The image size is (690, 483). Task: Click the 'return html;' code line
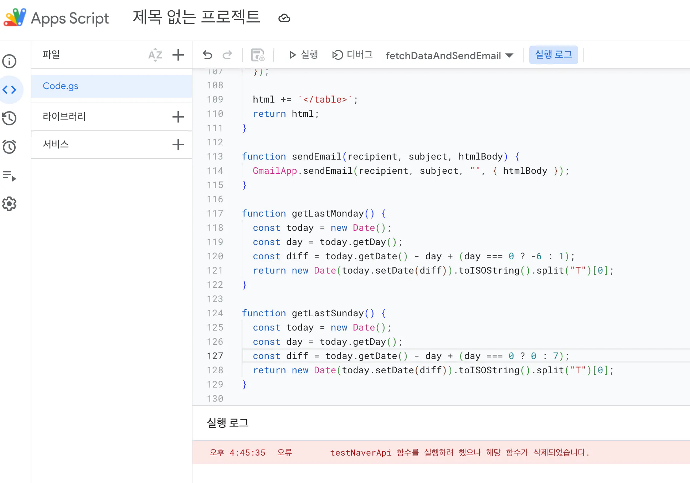[x=286, y=114]
